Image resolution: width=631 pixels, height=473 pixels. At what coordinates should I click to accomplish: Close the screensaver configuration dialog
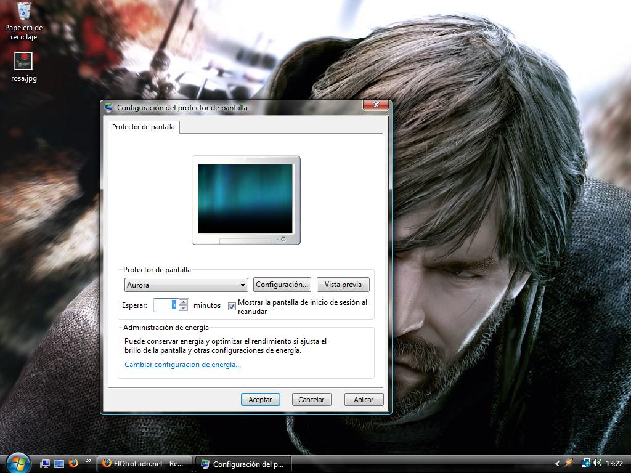click(376, 105)
